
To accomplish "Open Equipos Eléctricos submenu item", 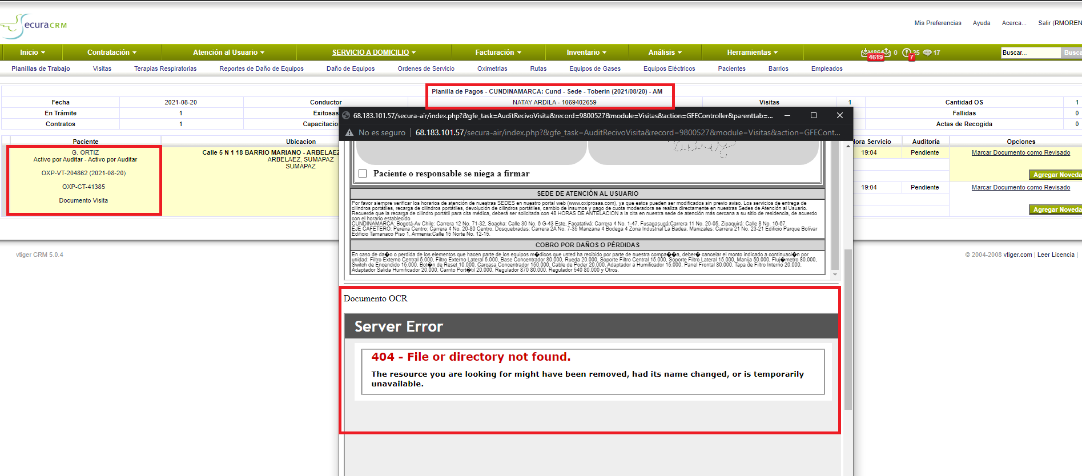I will click(669, 68).
